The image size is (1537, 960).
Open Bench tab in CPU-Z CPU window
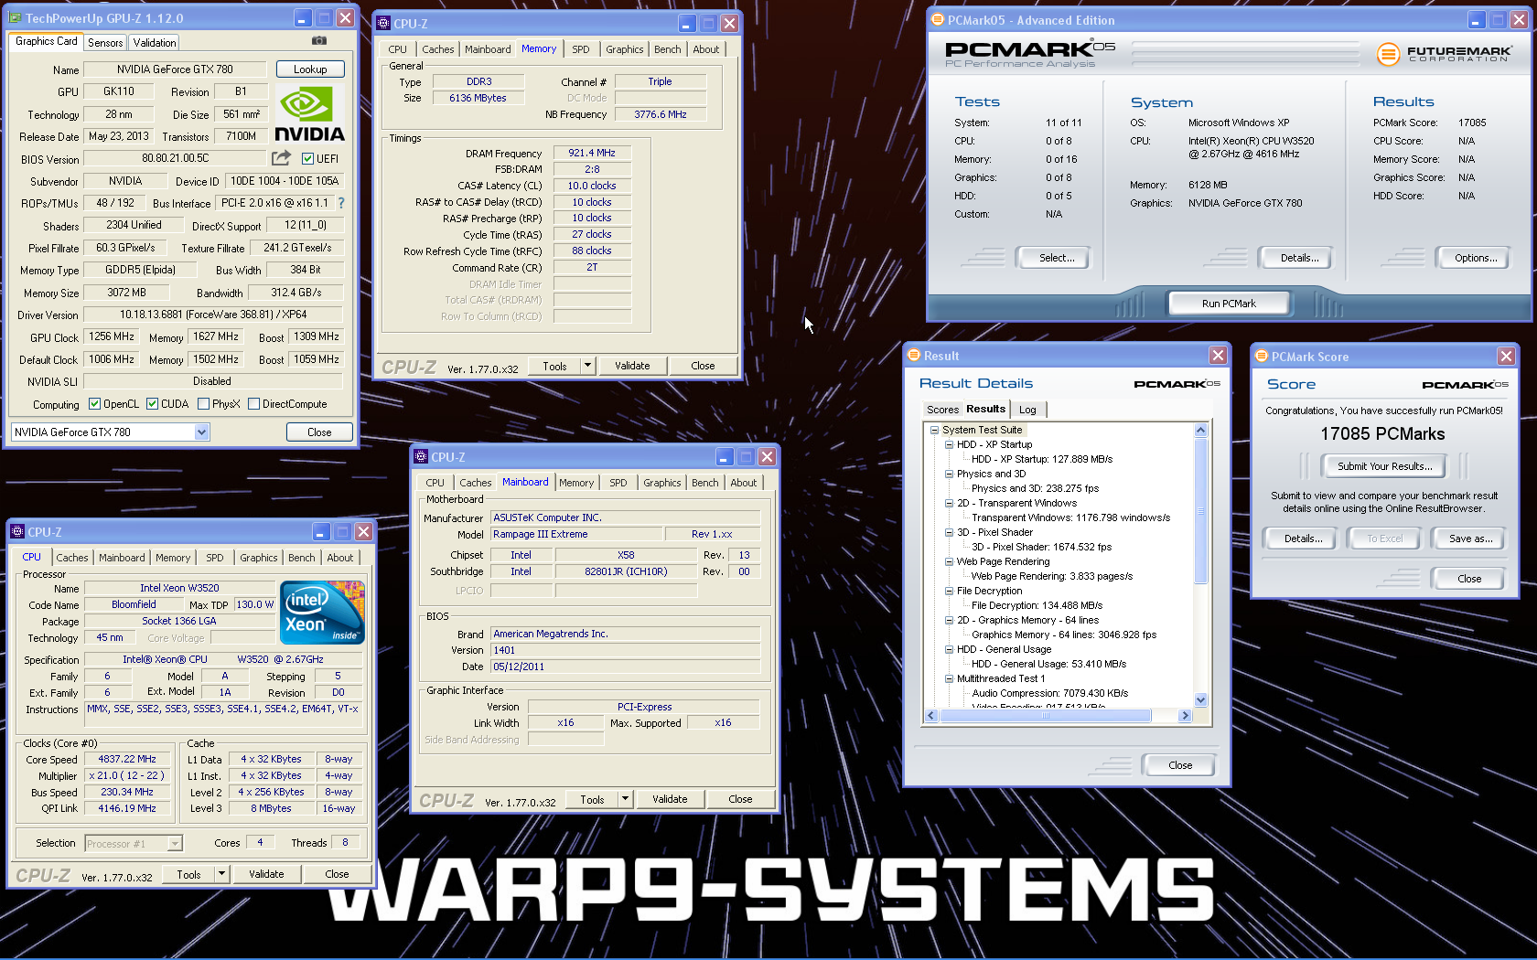[x=302, y=558]
